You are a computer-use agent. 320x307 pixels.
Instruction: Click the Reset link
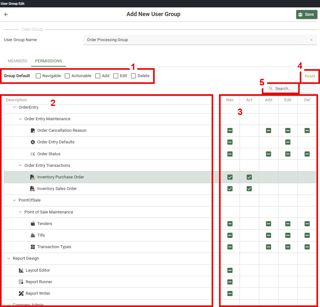point(309,76)
